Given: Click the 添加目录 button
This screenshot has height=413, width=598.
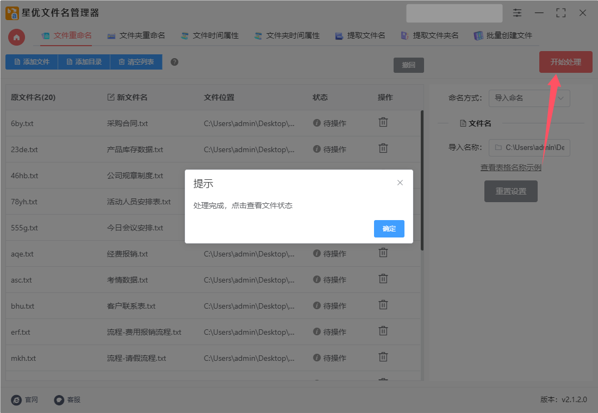Looking at the screenshot, I should [84, 62].
